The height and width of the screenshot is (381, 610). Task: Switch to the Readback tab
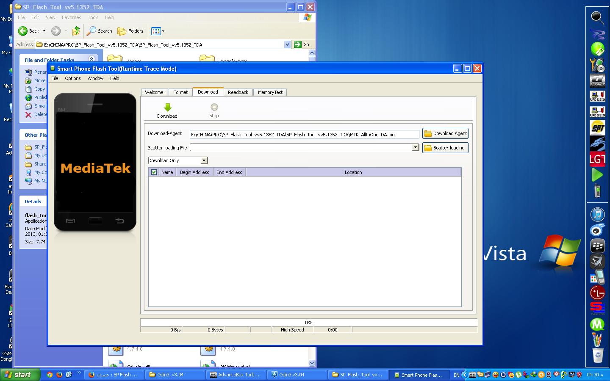pyautogui.click(x=238, y=92)
